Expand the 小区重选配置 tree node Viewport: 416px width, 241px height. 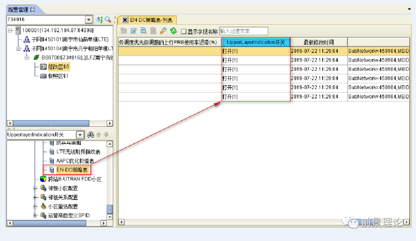point(35,206)
